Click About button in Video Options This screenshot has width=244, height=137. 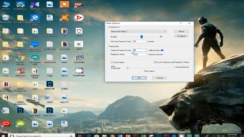tap(181, 31)
